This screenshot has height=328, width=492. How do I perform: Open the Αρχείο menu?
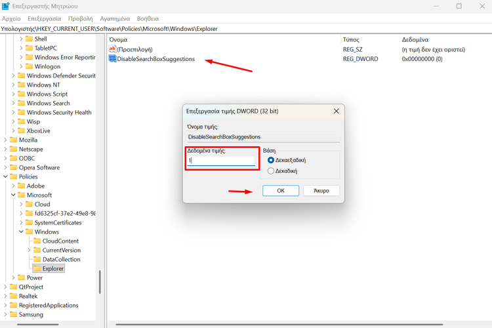pyautogui.click(x=11, y=19)
